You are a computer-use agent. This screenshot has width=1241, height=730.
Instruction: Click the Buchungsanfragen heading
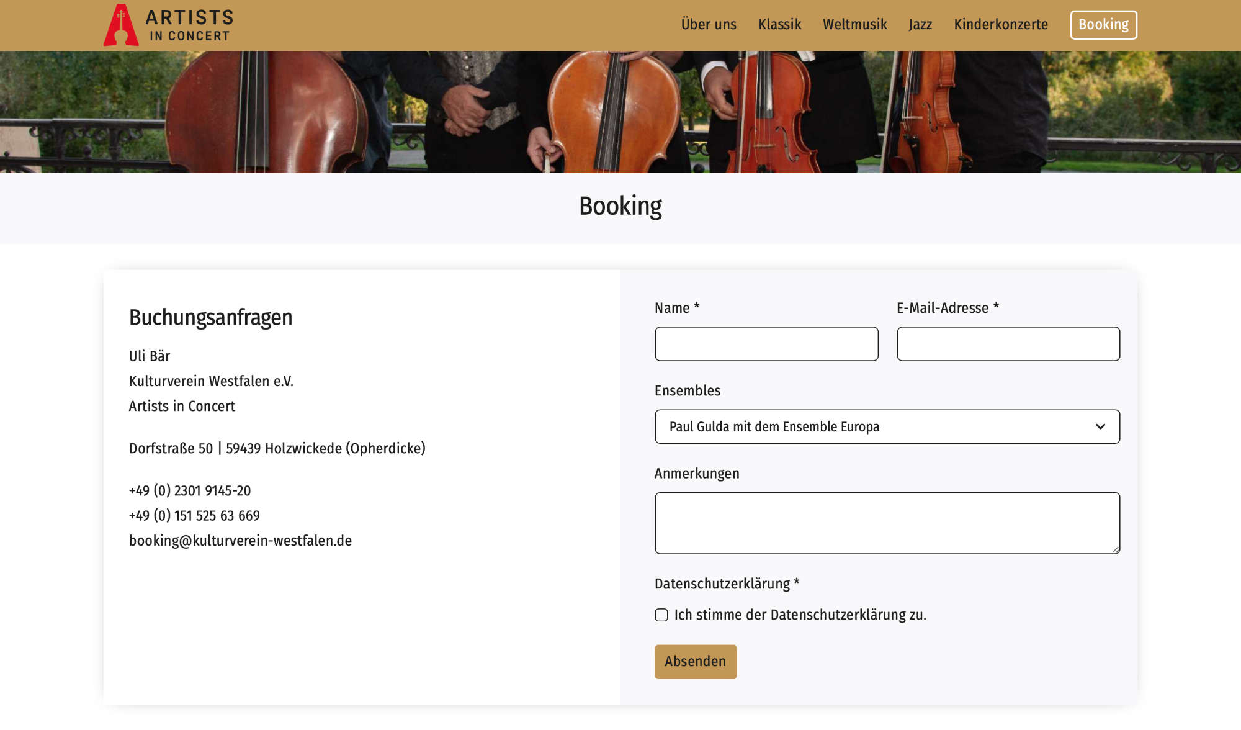pyautogui.click(x=210, y=317)
